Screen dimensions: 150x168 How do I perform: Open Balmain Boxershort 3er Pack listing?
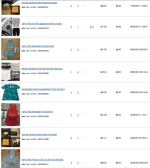point(42,68)
